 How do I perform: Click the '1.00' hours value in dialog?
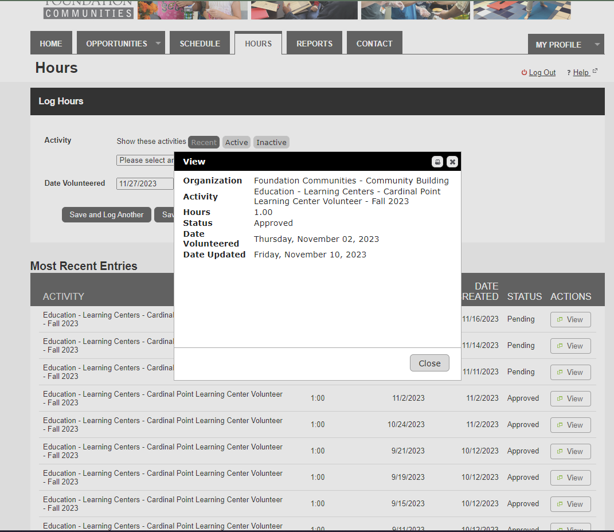tap(263, 212)
